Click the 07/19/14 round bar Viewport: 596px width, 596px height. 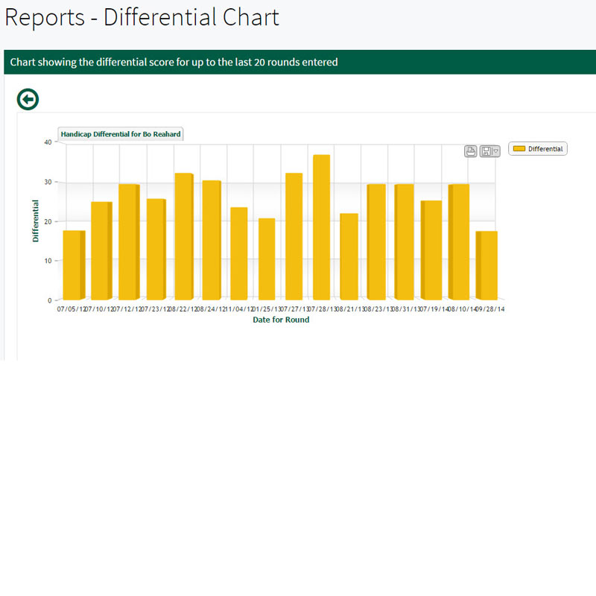pyautogui.click(x=431, y=250)
